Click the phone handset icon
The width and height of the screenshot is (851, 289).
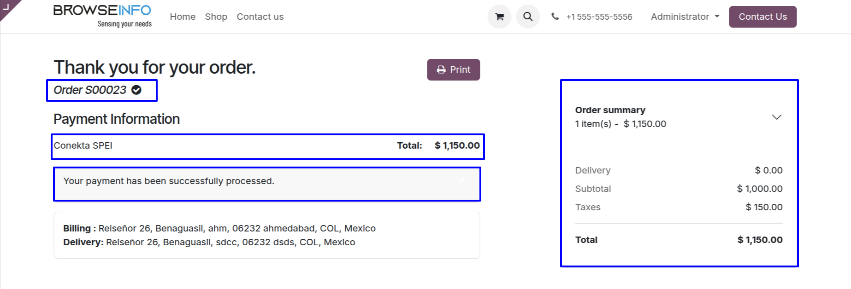pos(555,17)
